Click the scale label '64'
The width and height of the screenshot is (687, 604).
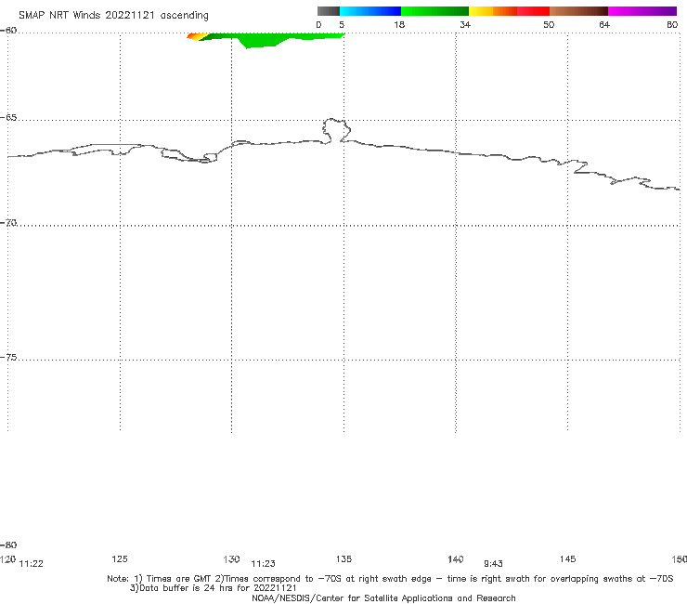(604, 24)
